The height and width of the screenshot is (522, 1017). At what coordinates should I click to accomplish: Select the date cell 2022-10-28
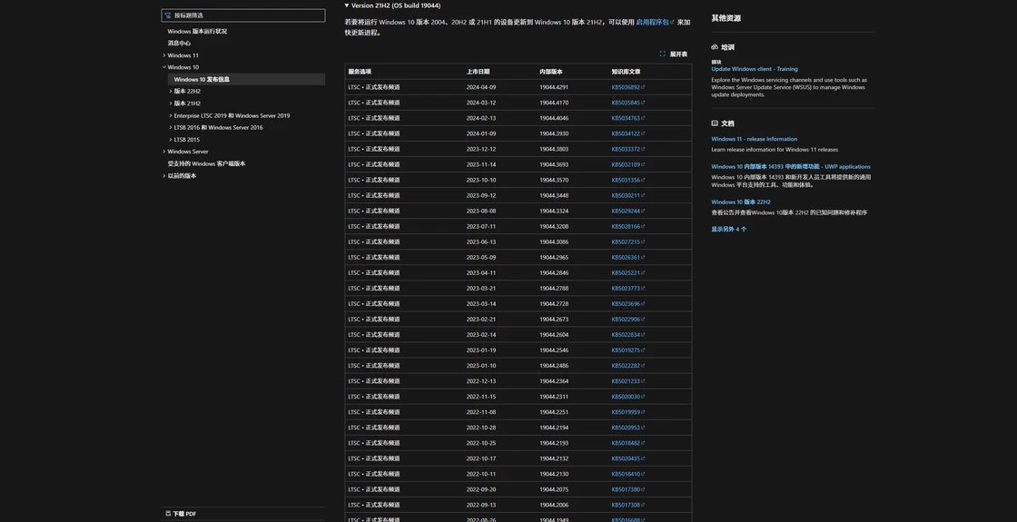480,428
